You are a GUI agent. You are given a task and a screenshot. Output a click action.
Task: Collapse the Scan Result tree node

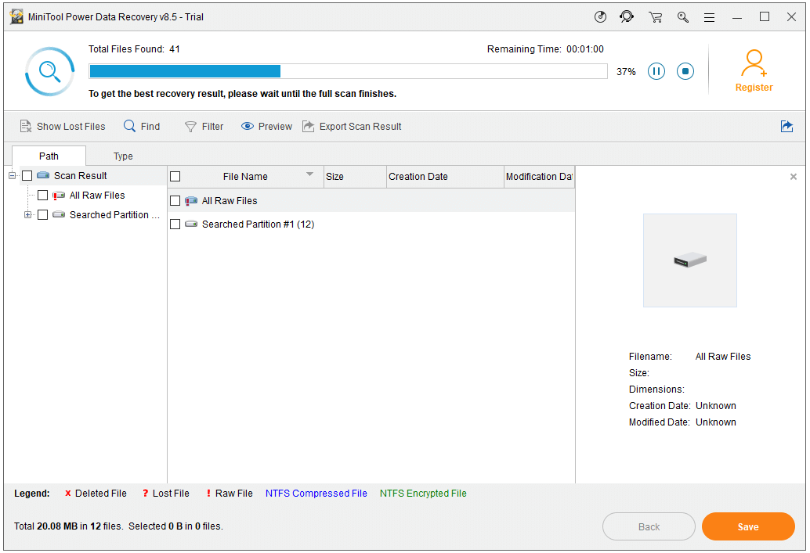11,176
